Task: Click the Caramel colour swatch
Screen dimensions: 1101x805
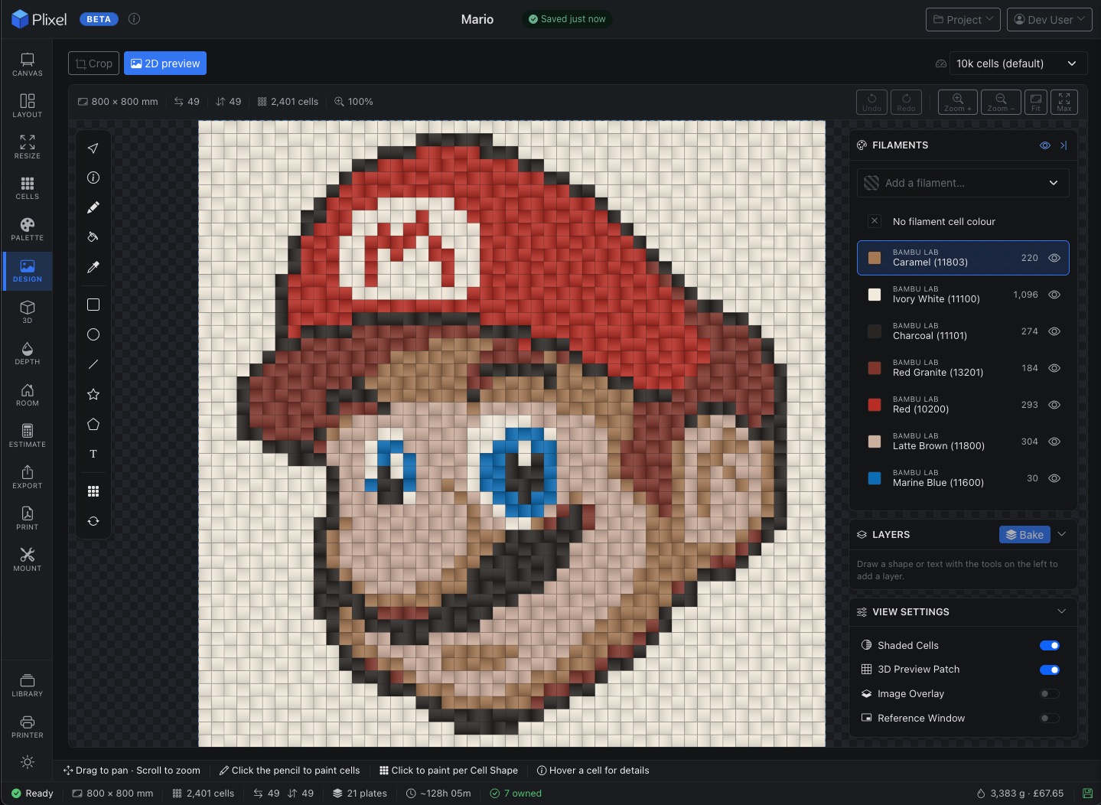Action: (875, 258)
